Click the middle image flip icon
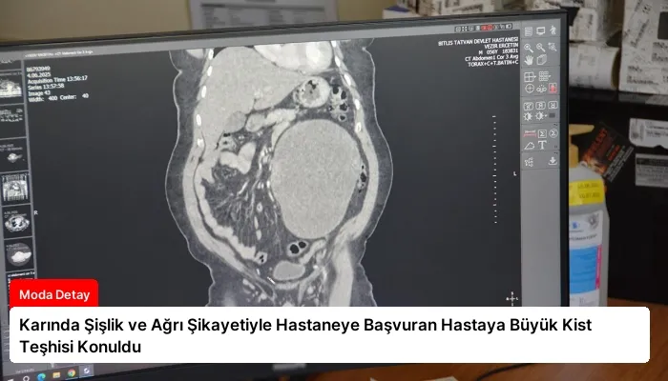Viewport: 668px width, 381px height. pyautogui.click(x=541, y=106)
